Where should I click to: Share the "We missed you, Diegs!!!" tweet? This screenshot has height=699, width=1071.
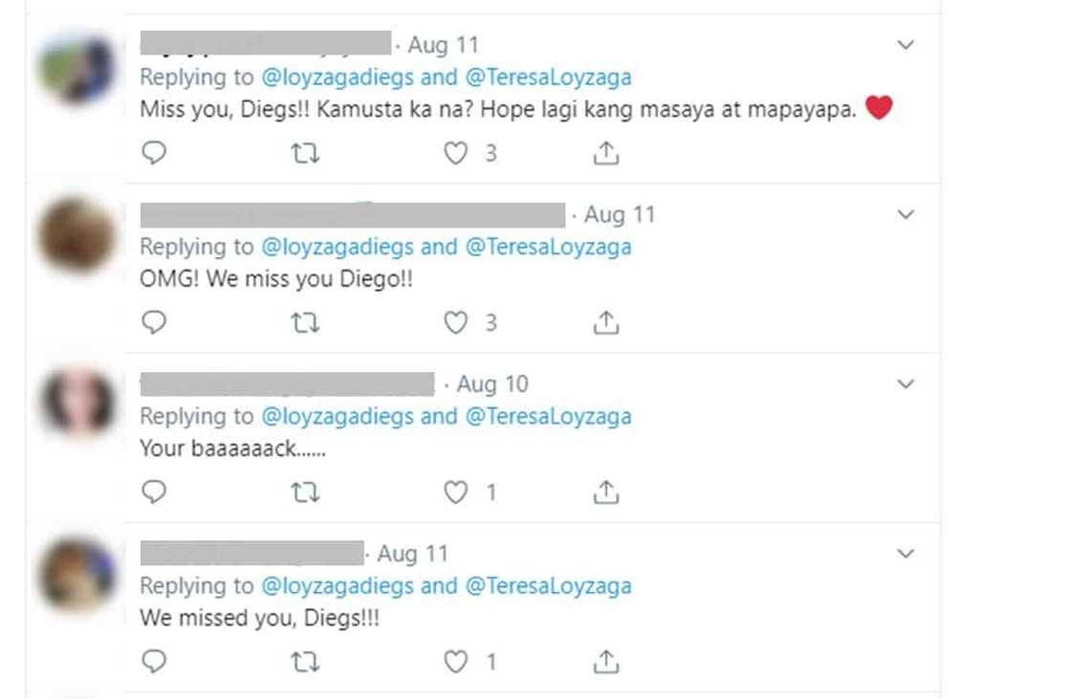pyautogui.click(x=604, y=660)
